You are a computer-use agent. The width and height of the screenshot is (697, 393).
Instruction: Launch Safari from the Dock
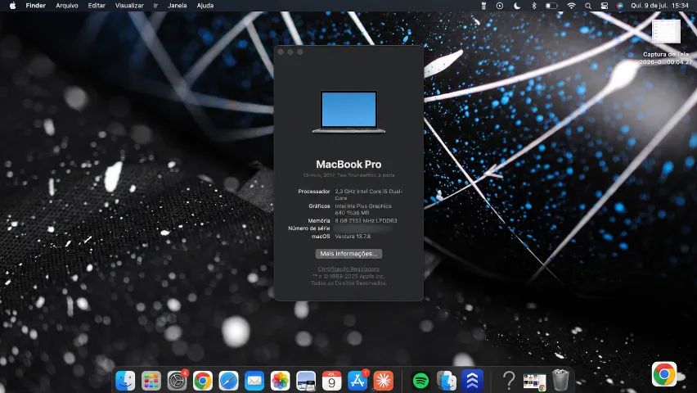(228, 381)
